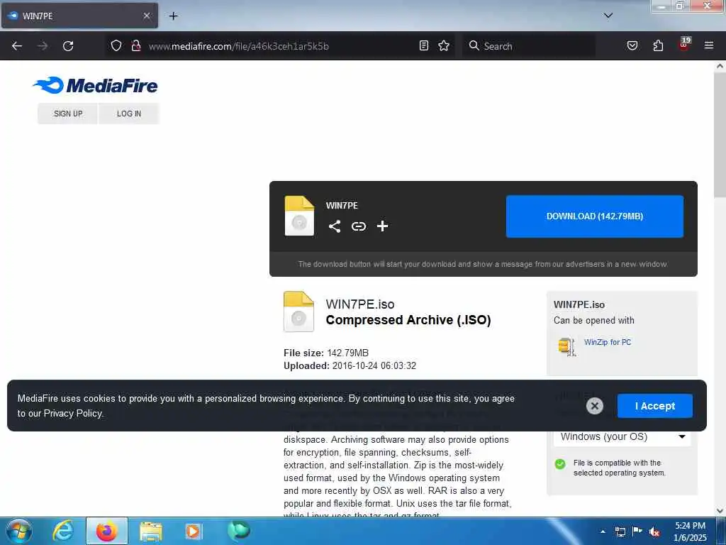Click the Uploaded 2016-10-24 date text
Viewport: 726px width, 545px height.
pos(350,366)
